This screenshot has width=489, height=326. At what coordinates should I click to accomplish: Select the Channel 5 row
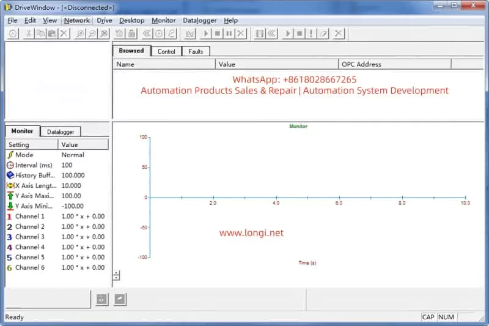[x=57, y=257]
